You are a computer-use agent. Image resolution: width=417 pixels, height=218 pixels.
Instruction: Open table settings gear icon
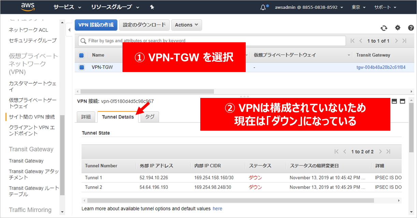coord(398,28)
